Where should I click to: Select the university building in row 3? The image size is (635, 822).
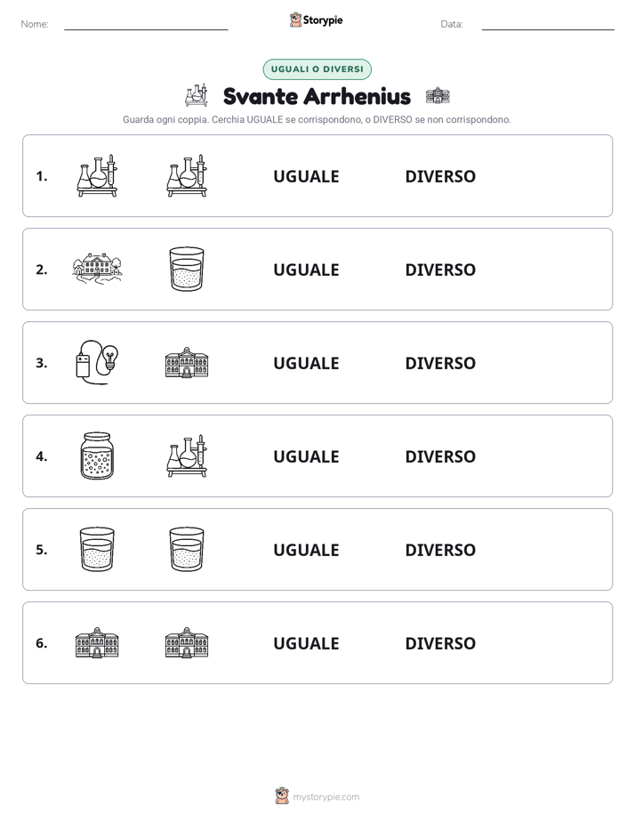click(187, 362)
